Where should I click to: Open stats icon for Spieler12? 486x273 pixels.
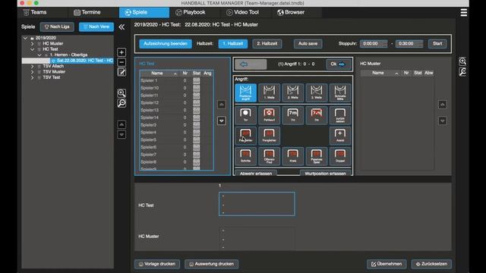(196, 102)
